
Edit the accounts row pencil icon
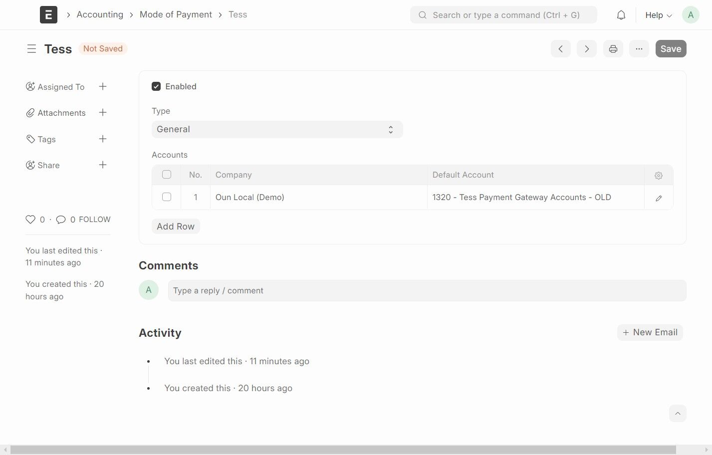point(659,198)
